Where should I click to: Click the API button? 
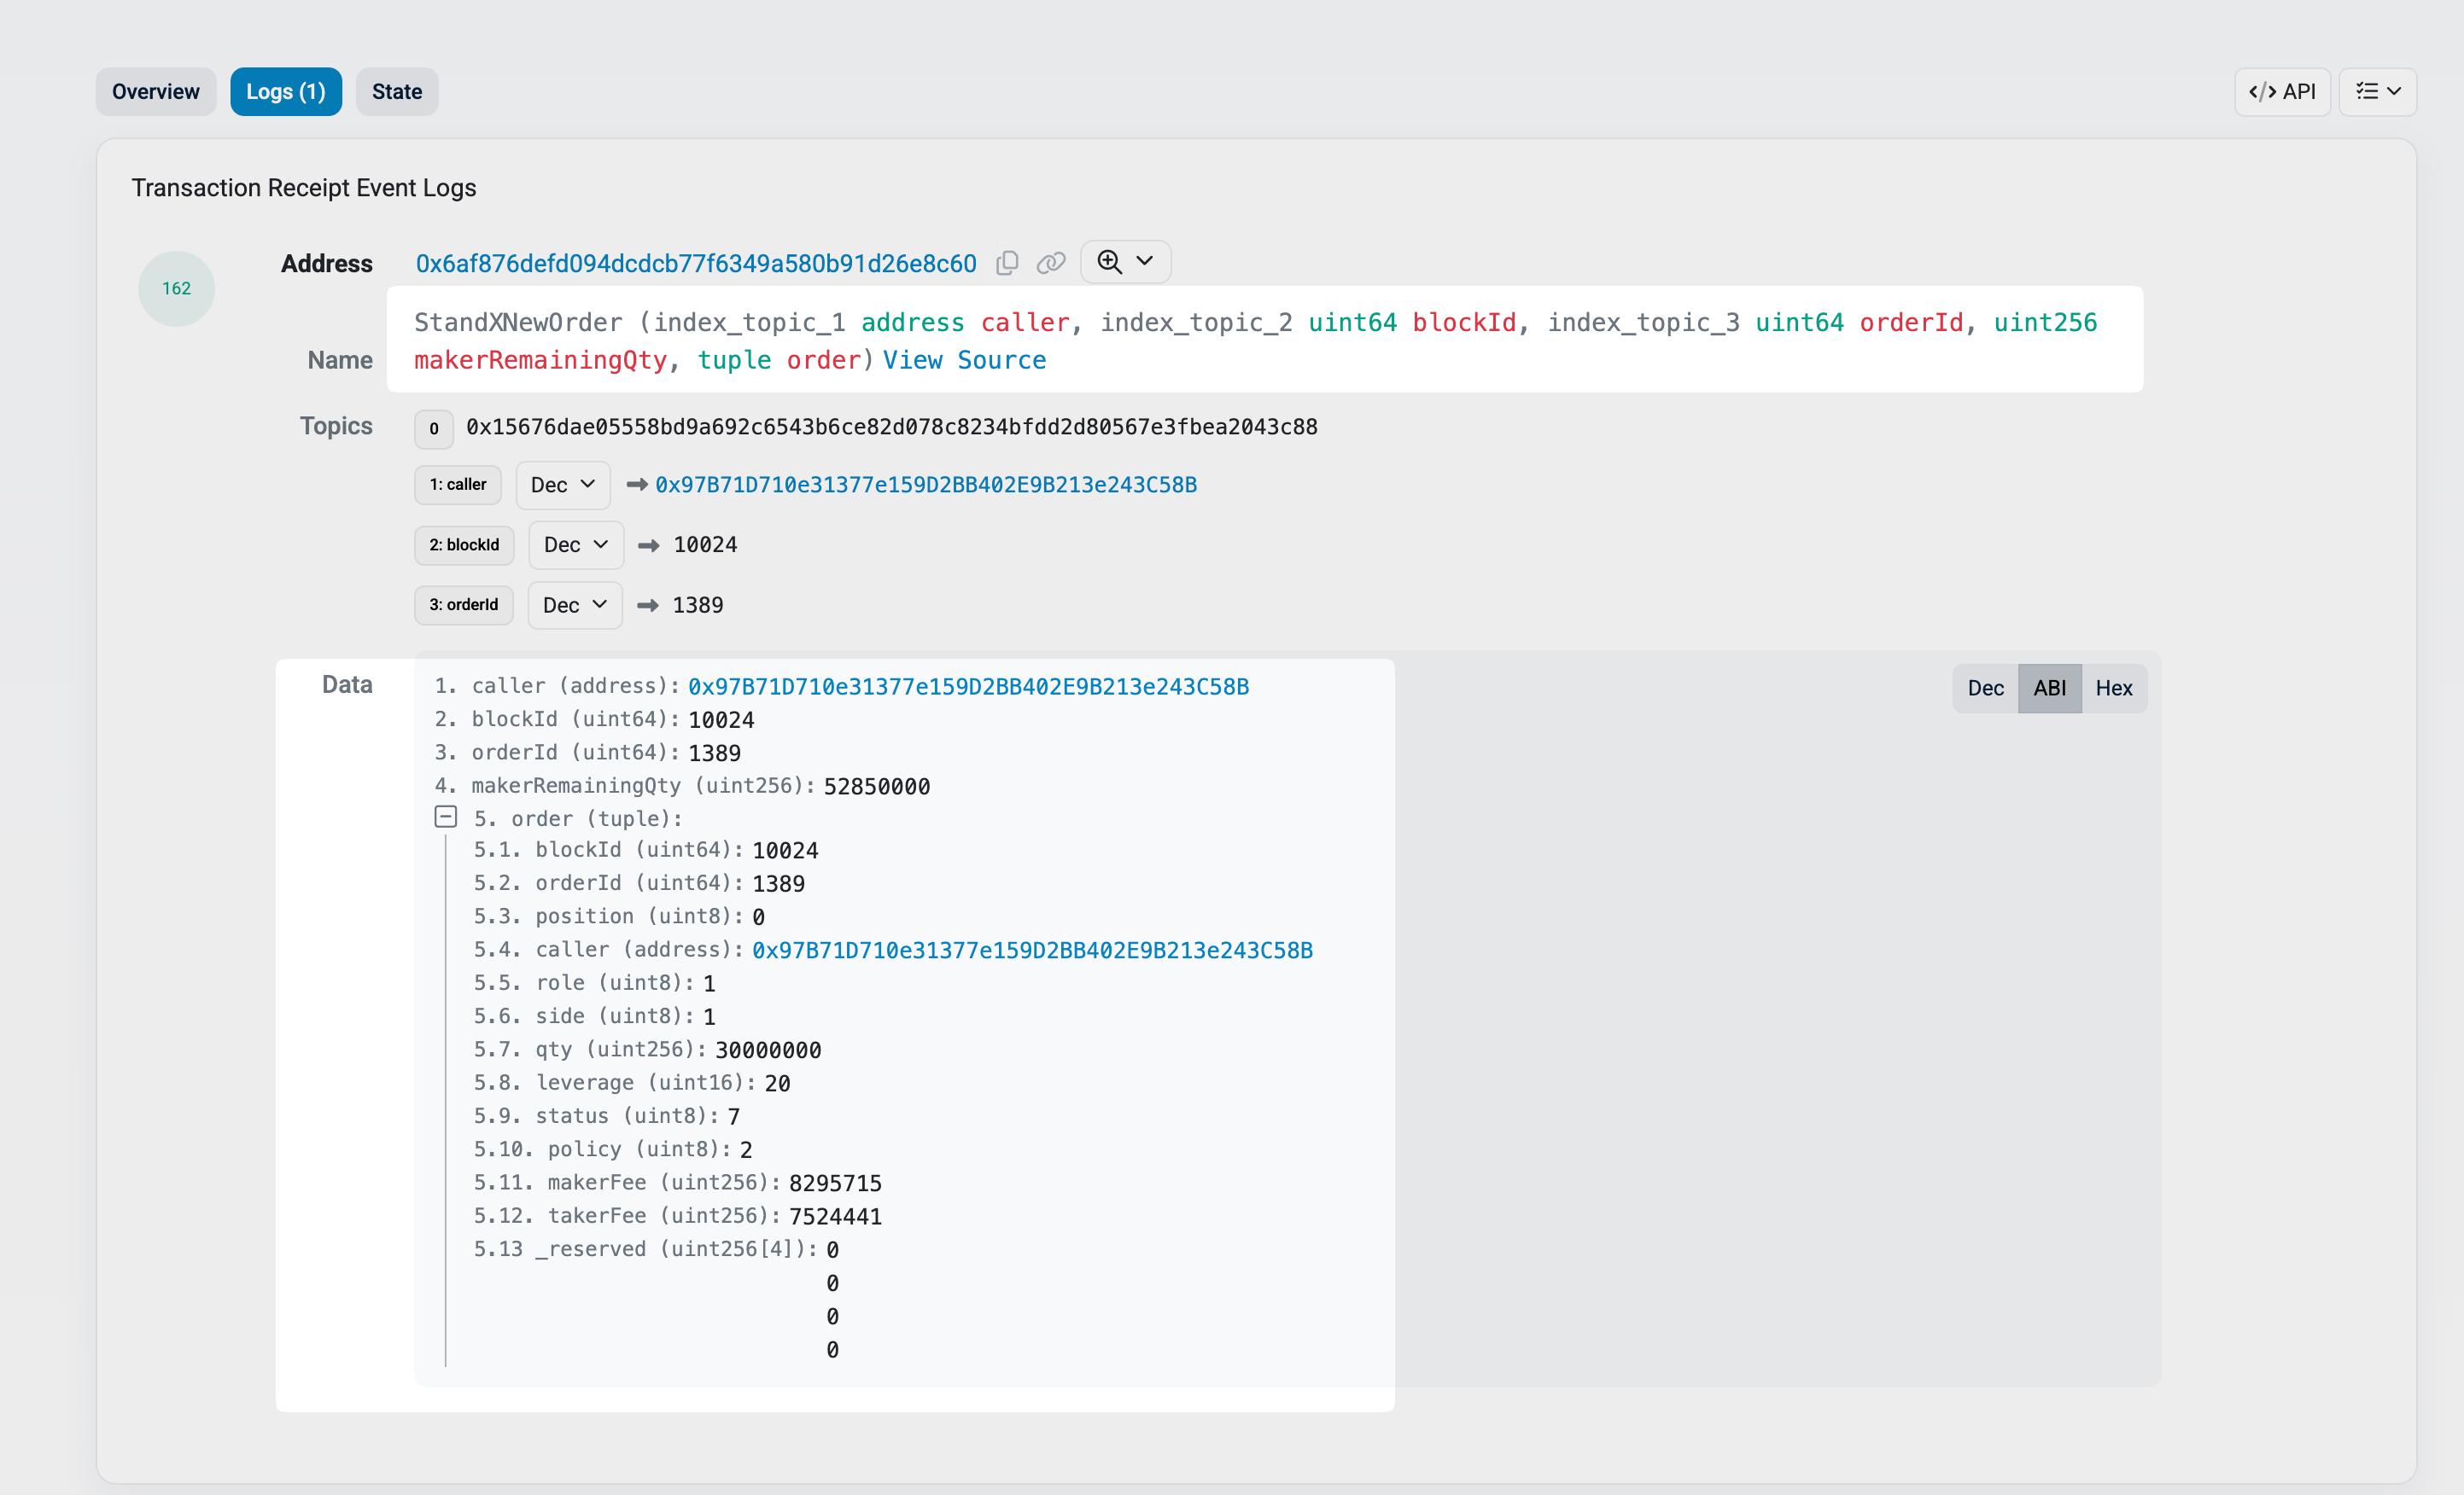tap(2282, 92)
